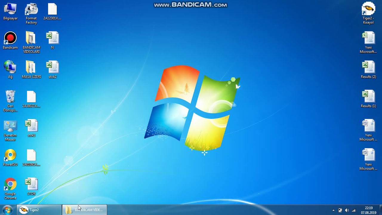Select the Denetim Masası icon
The width and height of the screenshot is (382, 215).
(10, 130)
